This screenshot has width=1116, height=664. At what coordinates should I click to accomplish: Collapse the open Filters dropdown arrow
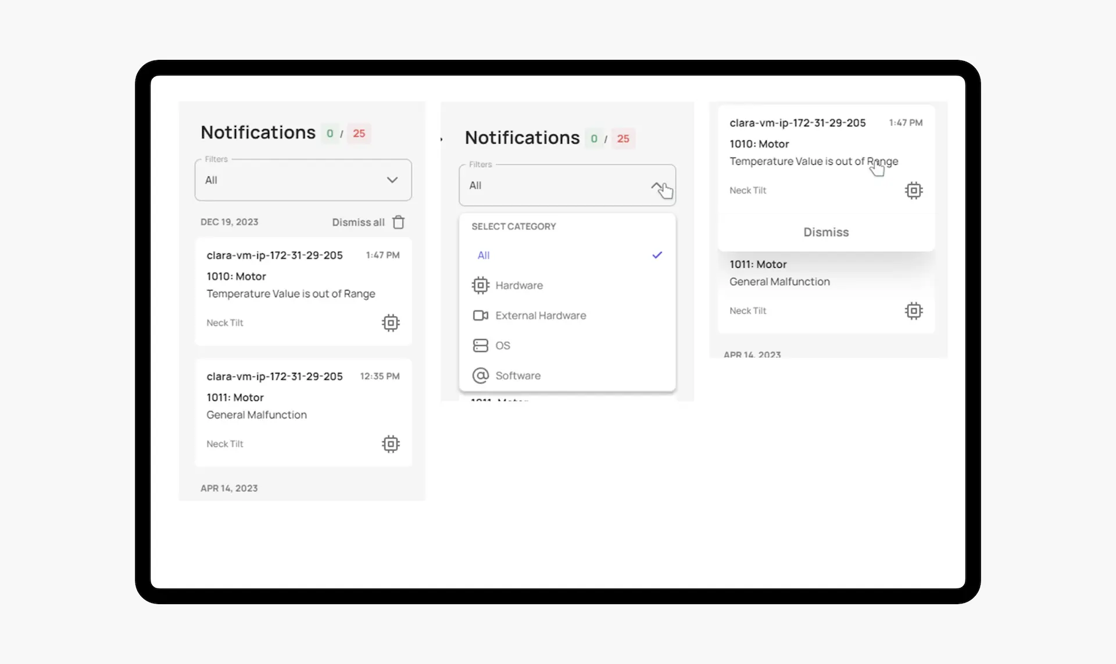657,186
